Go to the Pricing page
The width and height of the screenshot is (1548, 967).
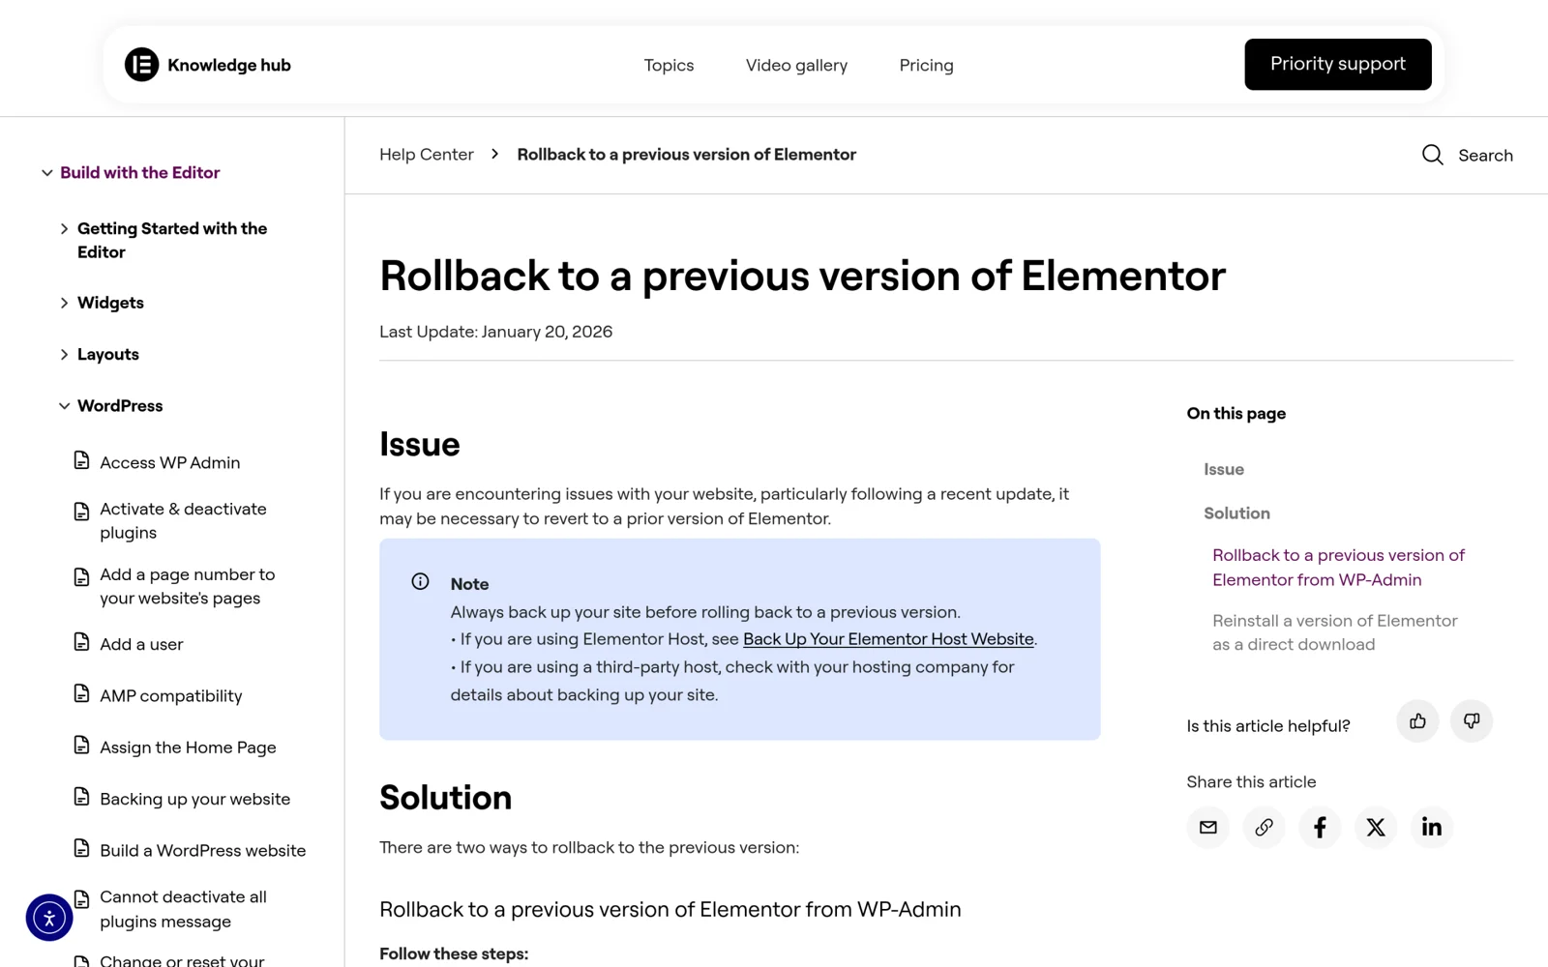(926, 65)
